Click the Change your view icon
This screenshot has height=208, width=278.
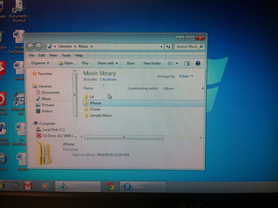pyautogui.click(x=170, y=63)
